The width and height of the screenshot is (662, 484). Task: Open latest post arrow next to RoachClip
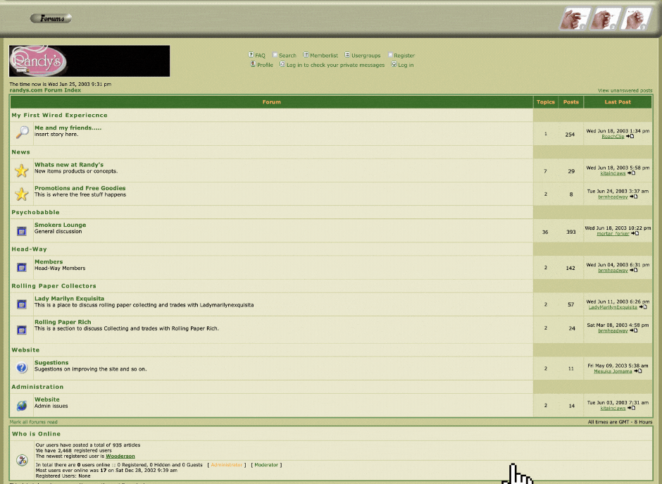point(630,137)
